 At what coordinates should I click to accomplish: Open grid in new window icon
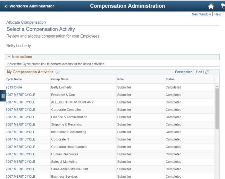point(208,72)
